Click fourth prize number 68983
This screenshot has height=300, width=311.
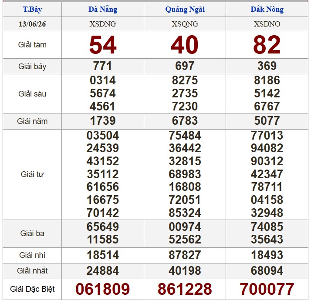coord(185,174)
